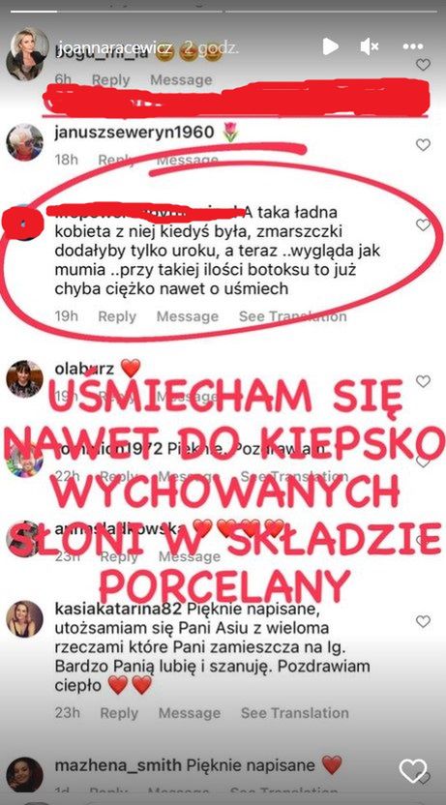Like the januszseweryn1960 comment
The image size is (446, 805).
423,145
